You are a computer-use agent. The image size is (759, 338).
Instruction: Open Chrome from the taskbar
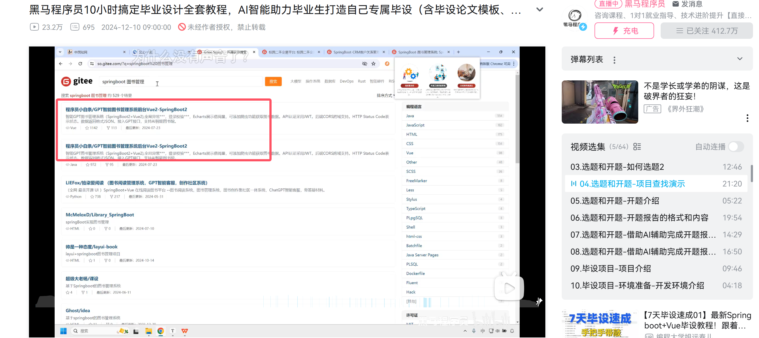(x=161, y=331)
